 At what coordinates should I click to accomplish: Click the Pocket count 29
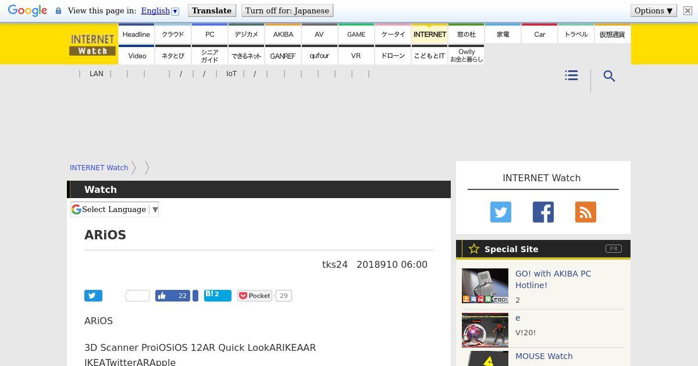[283, 296]
